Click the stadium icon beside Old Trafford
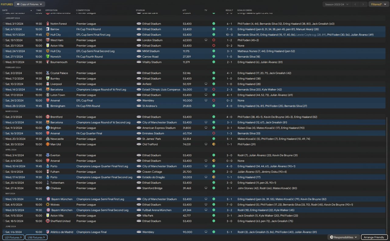This screenshot has width=390, height=241. point(139,144)
